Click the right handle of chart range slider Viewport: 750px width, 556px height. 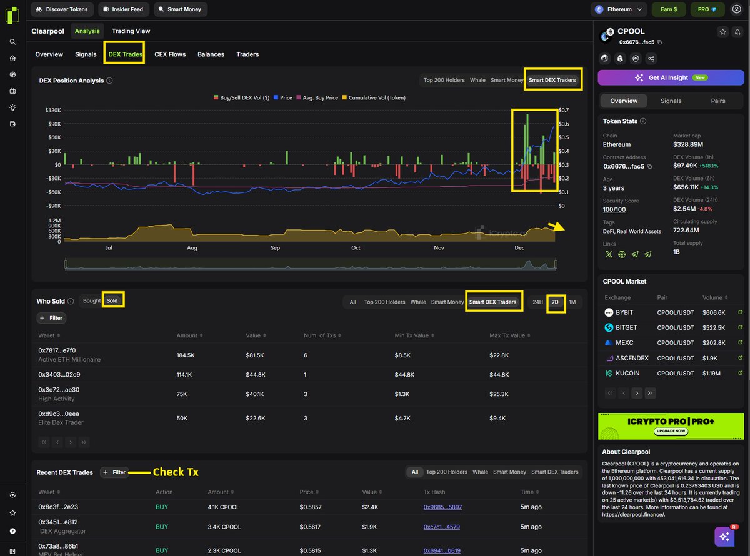point(556,265)
